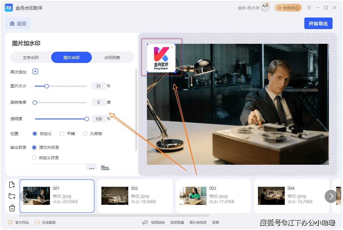The height and width of the screenshot is (230, 343).
Task: Switch to the 文字水印 tab
Action: point(31,58)
